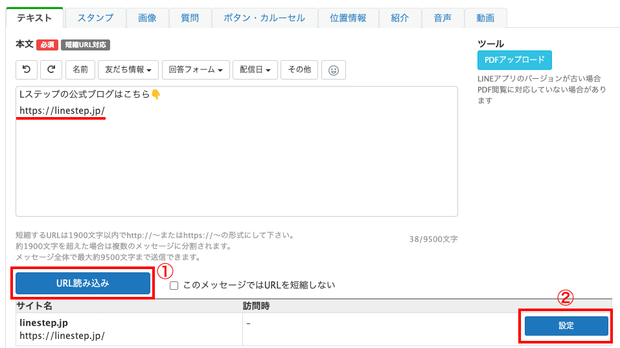620x348 pixels.
Task: Go to the 音声 tab
Action: 442,17
